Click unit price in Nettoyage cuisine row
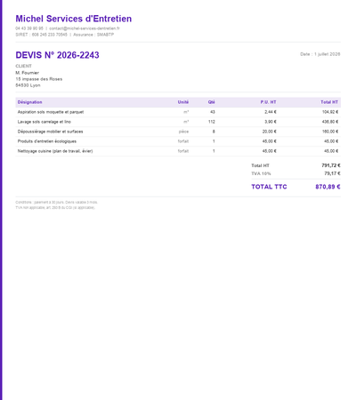 pos(270,151)
